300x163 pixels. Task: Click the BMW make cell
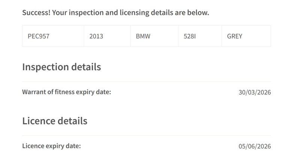[143, 36]
